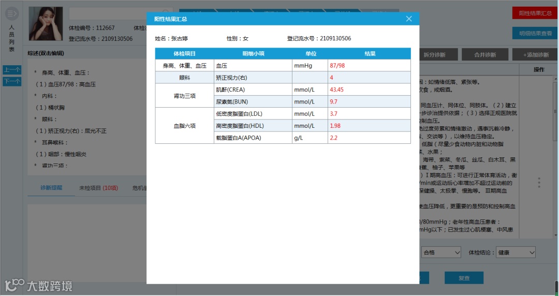Screen dimensions: 559x296
Task: Click the 登记流水号 2109130506 in dialog
Action: pyautogui.click(x=319, y=38)
